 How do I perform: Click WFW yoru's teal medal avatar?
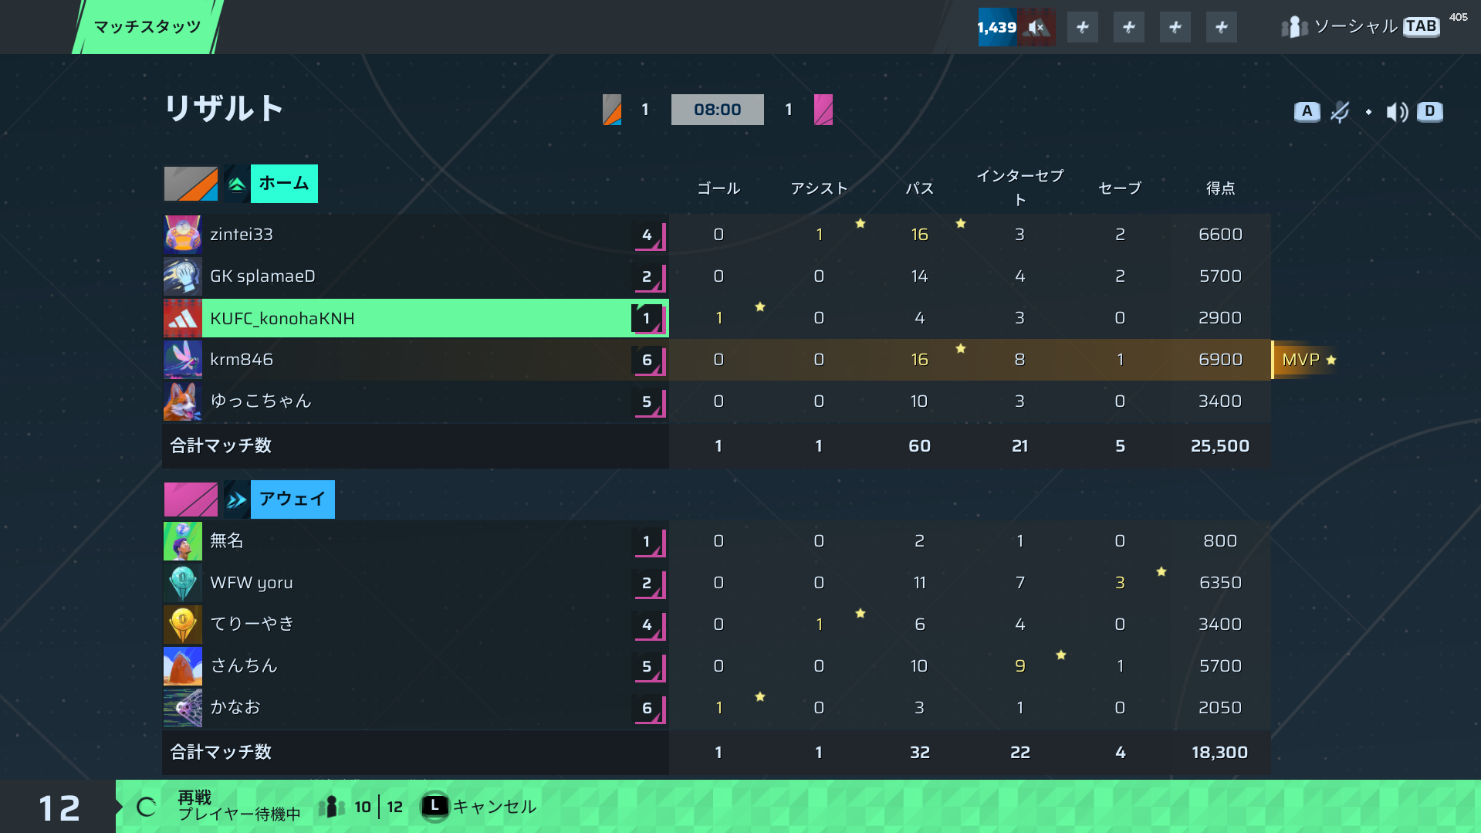tap(183, 583)
